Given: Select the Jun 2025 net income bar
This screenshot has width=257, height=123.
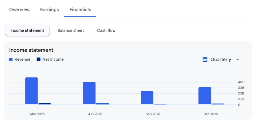Looking at the screenshot, I should (x=102, y=104).
